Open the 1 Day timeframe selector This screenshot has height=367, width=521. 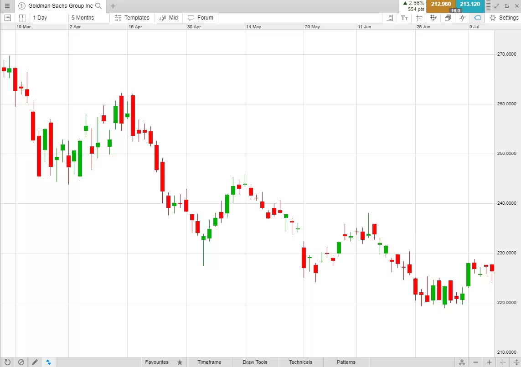tap(40, 17)
